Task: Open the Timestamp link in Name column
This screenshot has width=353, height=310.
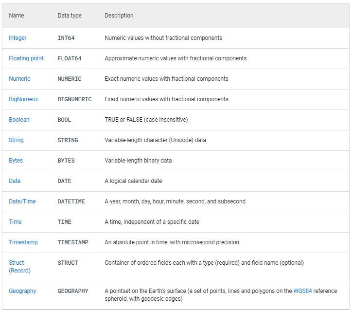Action: (23, 242)
